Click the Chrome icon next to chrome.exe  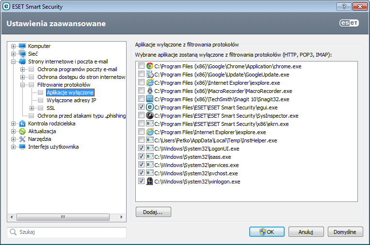(x=150, y=66)
